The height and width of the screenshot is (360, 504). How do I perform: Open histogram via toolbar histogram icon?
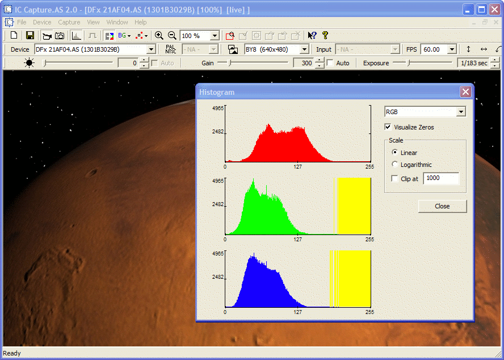click(x=76, y=36)
